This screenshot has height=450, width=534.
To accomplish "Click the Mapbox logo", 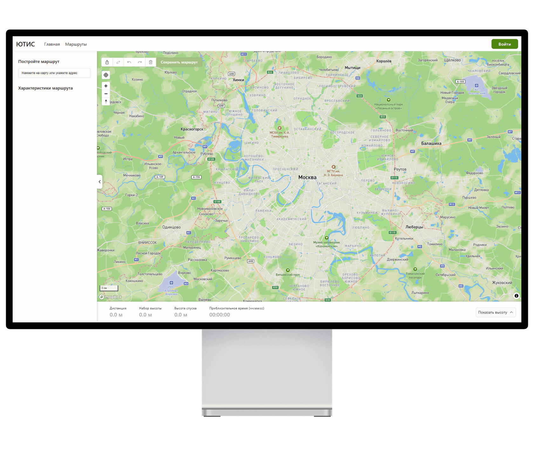I will 110,296.
